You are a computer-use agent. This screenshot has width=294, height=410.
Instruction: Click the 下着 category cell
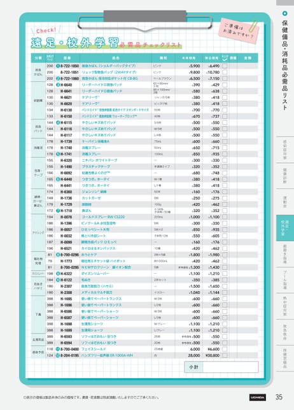(x=38, y=315)
